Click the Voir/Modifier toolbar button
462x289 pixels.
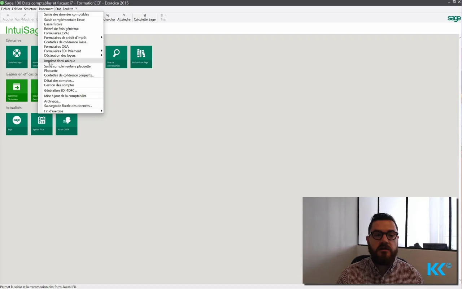pyautogui.click(x=25, y=17)
